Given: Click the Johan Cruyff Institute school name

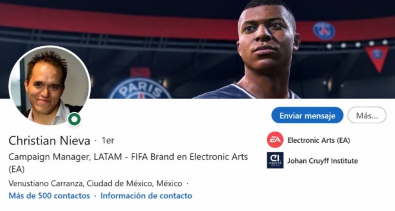Looking at the screenshot, I should [x=322, y=161].
